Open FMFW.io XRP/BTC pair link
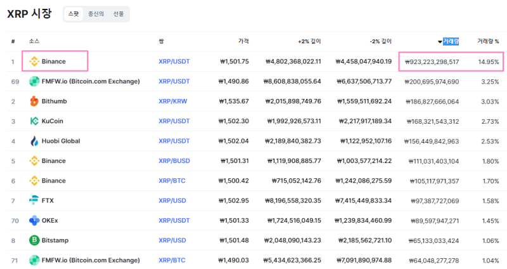This screenshot has height=269, width=507. point(172,260)
